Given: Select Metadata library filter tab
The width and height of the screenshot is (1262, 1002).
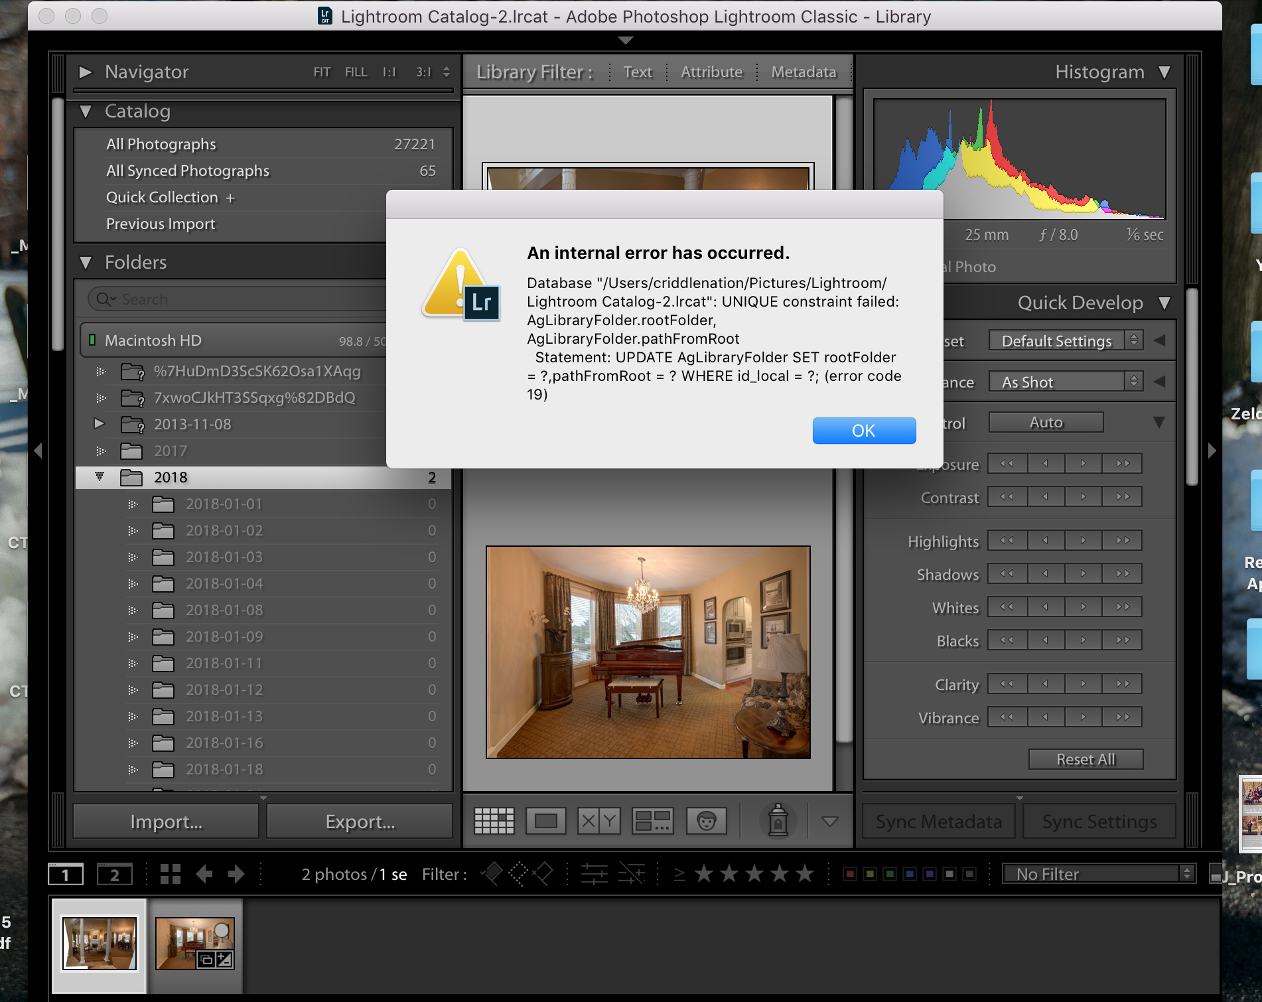Looking at the screenshot, I should coord(804,72).
